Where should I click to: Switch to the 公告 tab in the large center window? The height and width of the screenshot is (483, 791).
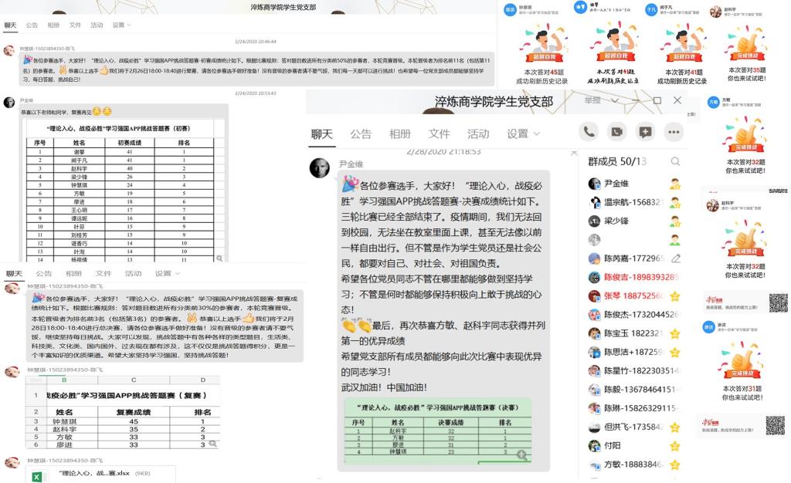361,133
